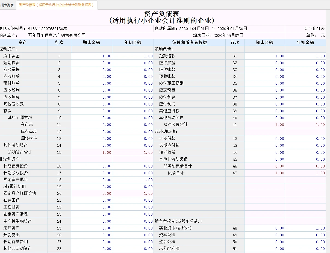330x253 pixels.
Task: Edit 长期股权投资 期末余额 field
Action: point(92,173)
